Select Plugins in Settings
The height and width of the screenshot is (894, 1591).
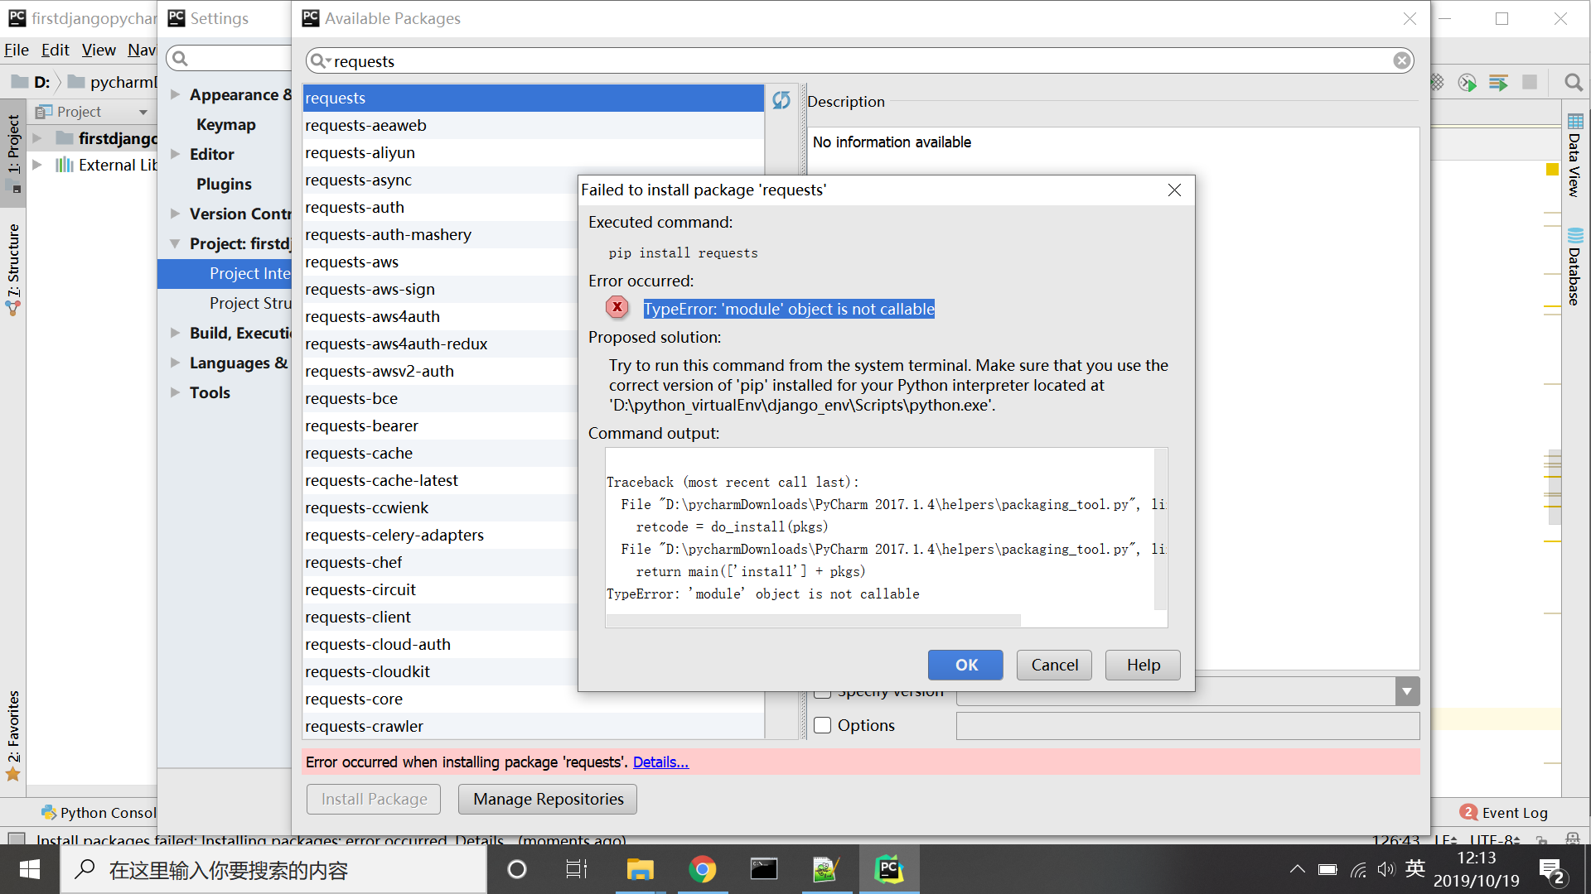pos(224,184)
